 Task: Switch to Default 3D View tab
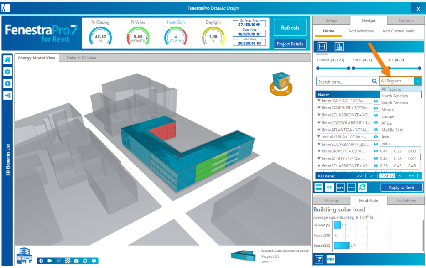click(x=81, y=58)
